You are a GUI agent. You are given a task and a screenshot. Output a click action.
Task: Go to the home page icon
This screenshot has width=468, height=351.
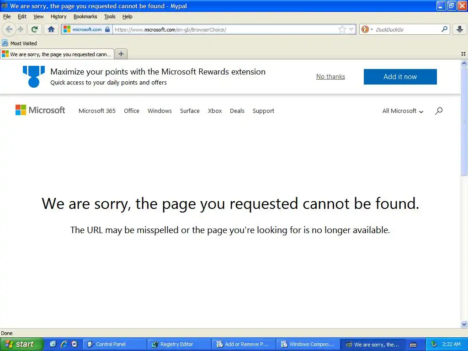point(51,29)
